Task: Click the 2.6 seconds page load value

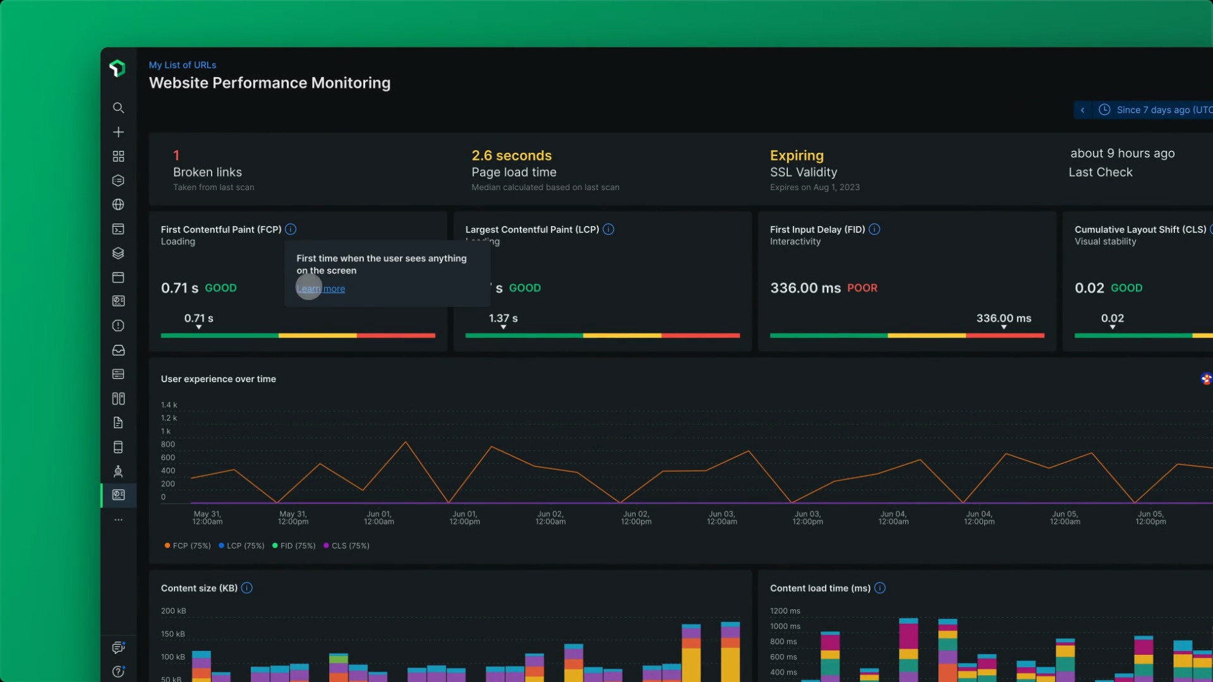Action: 512,155
